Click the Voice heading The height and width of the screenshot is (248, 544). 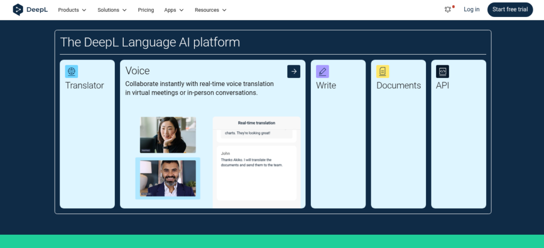pyautogui.click(x=138, y=71)
